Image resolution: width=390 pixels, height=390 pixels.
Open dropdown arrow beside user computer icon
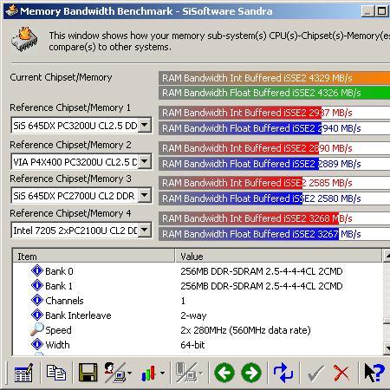(x=129, y=374)
